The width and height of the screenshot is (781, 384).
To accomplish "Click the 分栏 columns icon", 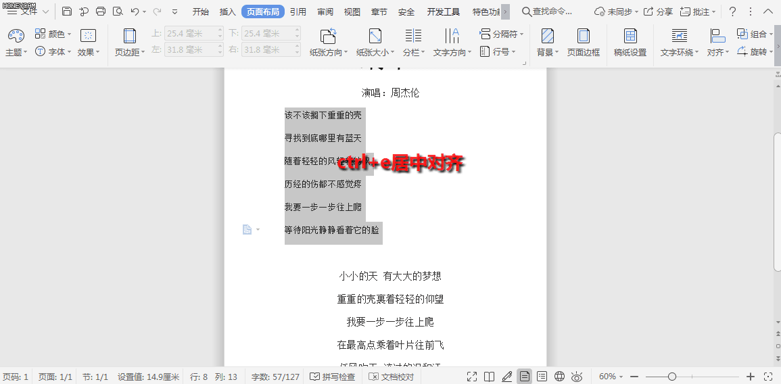I will (413, 35).
